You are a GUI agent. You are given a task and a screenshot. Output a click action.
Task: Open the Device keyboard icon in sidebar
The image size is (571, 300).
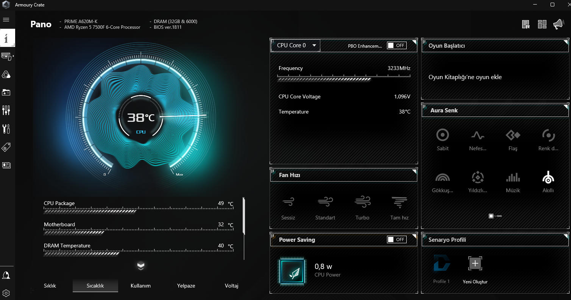(6, 56)
